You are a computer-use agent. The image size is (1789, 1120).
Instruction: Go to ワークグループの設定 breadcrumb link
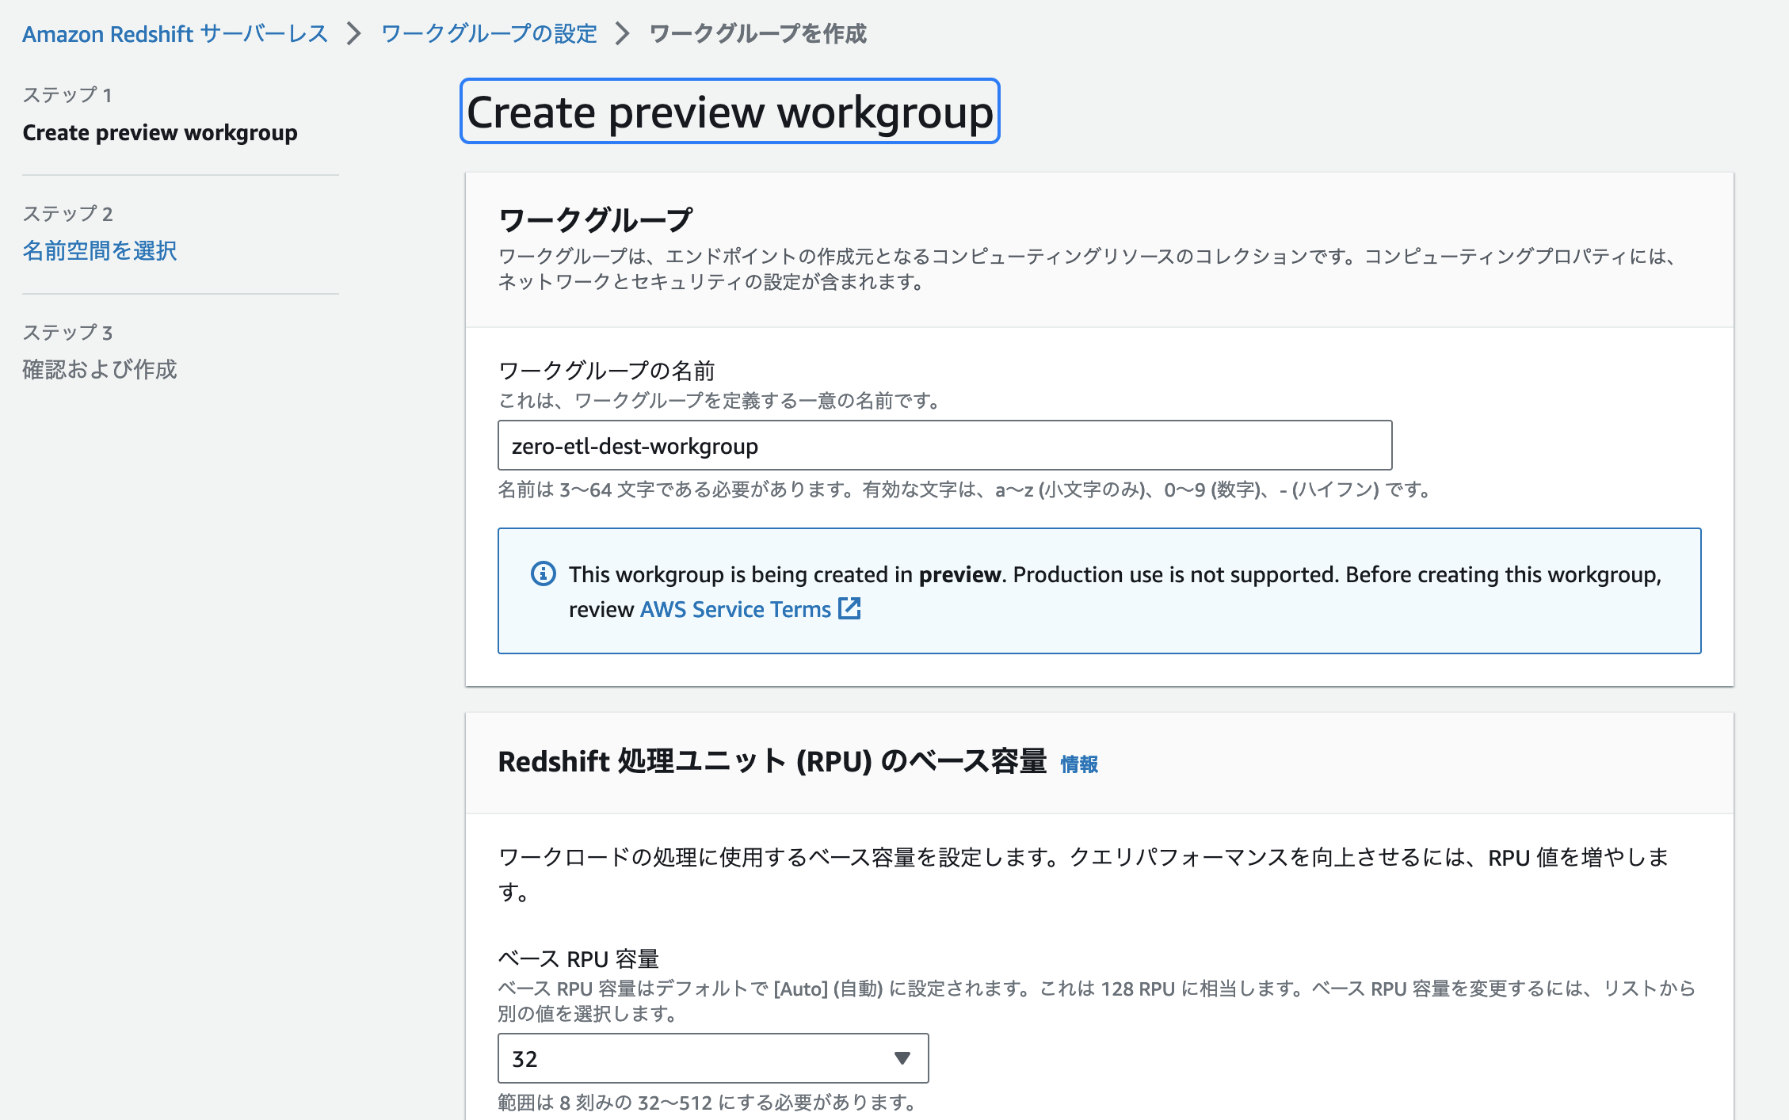point(489,34)
